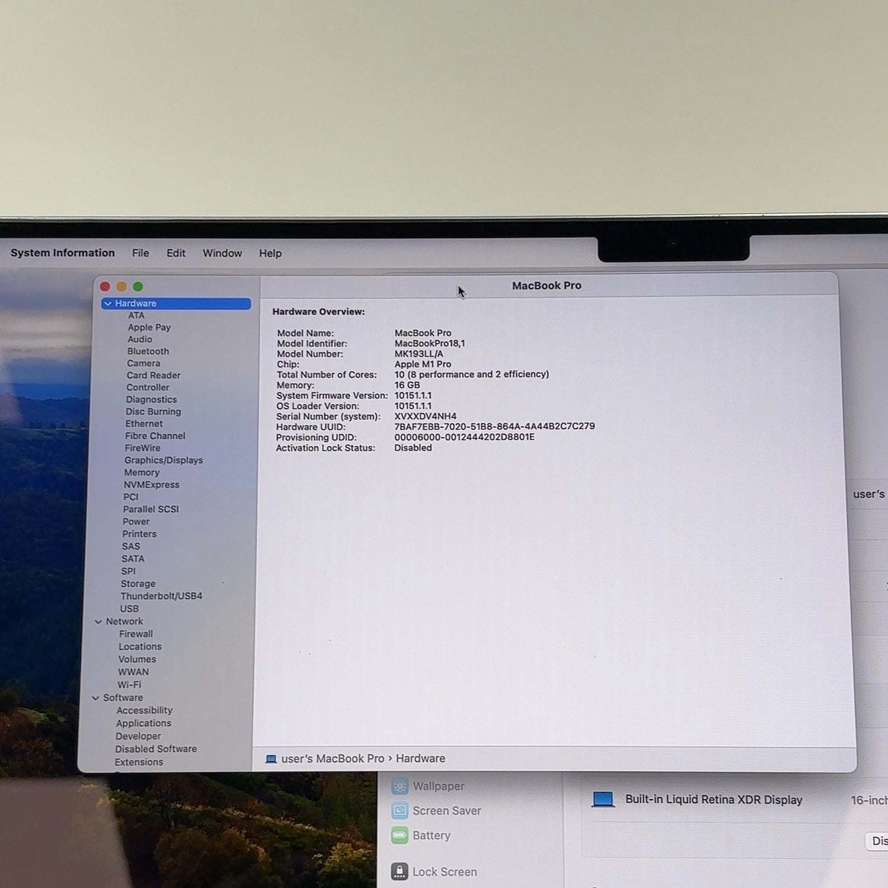The height and width of the screenshot is (888, 888).
Task: Open the Window menu
Action: [x=222, y=253]
